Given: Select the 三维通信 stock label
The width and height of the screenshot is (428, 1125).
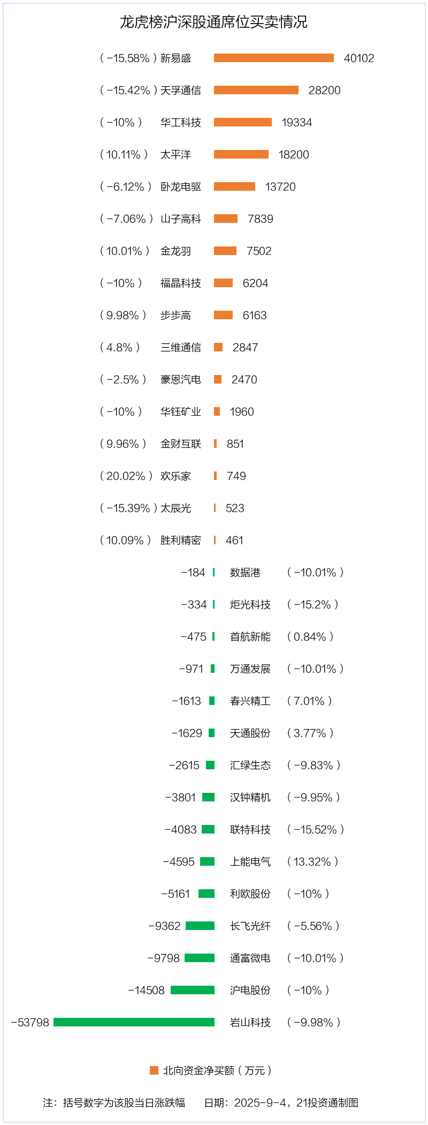Looking at the screenshot, I should [x=181, y=347].
